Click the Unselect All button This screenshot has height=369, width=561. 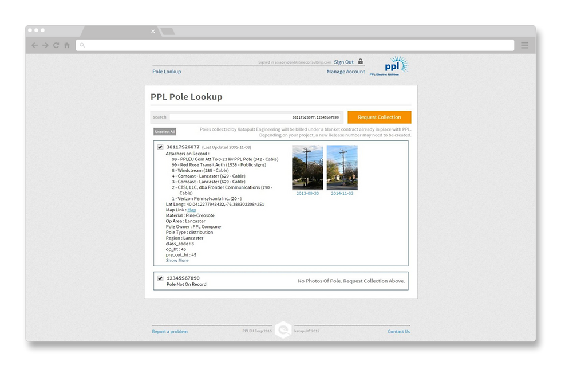(x=165, y=132)
